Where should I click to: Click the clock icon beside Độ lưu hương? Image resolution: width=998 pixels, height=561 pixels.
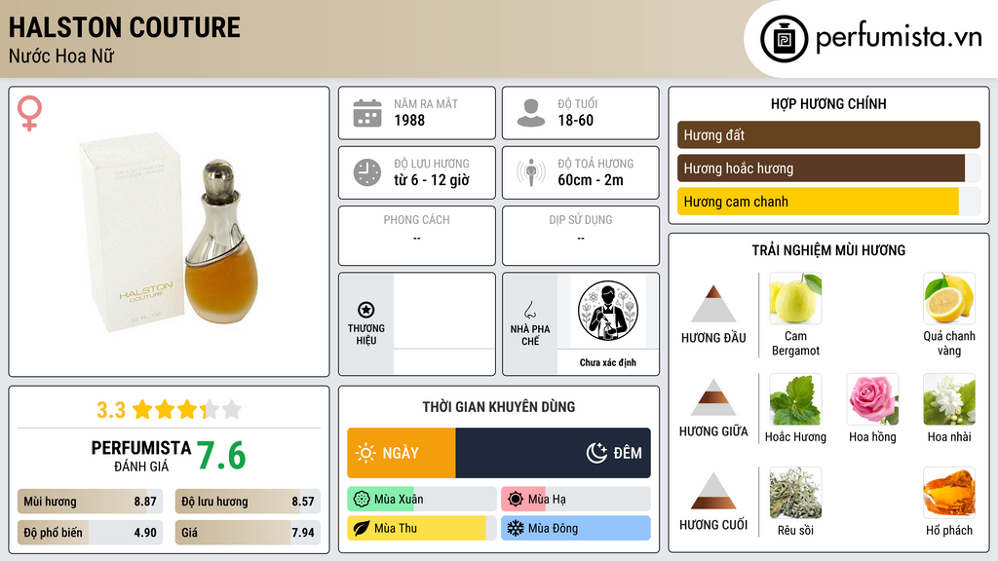[x=367, y=172]
